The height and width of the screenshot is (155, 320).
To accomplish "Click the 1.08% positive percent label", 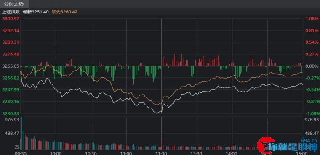I will 312,19.
